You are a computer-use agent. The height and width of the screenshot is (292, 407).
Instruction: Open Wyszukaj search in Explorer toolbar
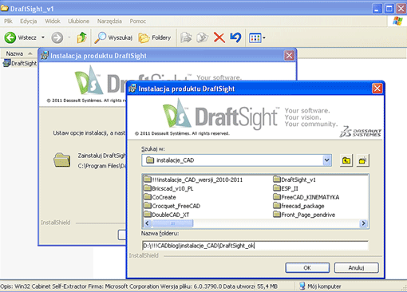(113, 37)
